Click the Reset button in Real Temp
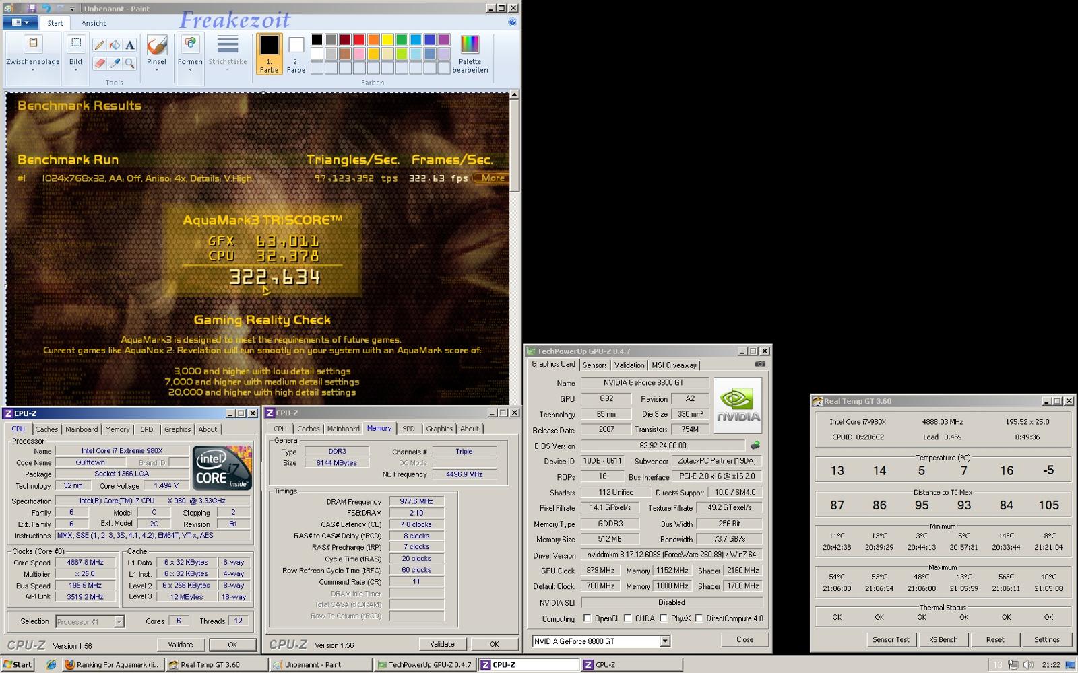Image resolution: width=1078 pixels, height=673 pixels. point(995,639)
